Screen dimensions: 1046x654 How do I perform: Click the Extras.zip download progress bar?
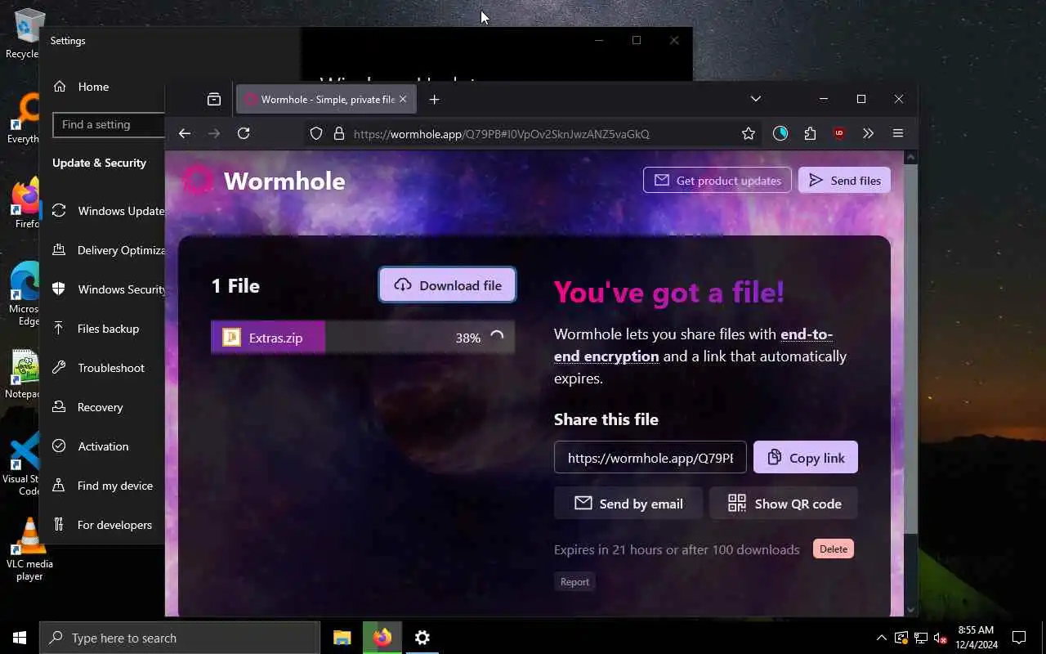363,338
